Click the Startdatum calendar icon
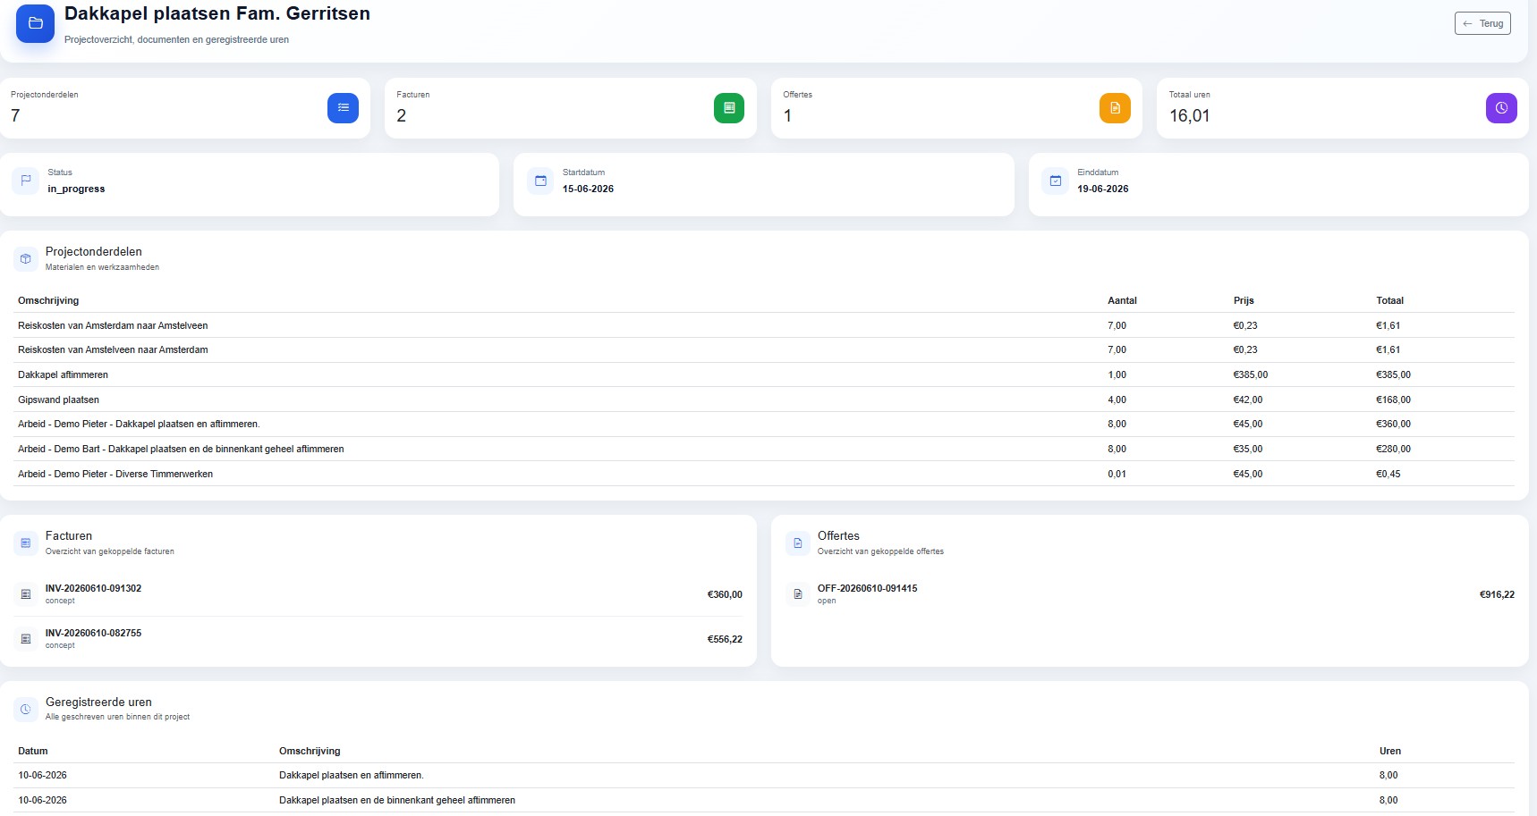This screenshot has height=816, width=1537. tap(540, 181)
